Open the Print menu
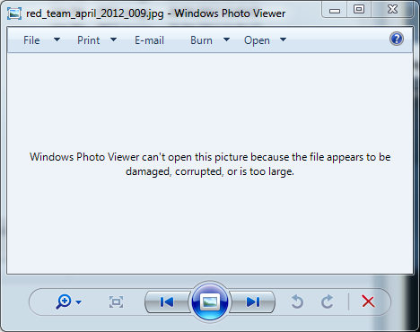Screen dimensions: 420x332 [x=88, y=40]
